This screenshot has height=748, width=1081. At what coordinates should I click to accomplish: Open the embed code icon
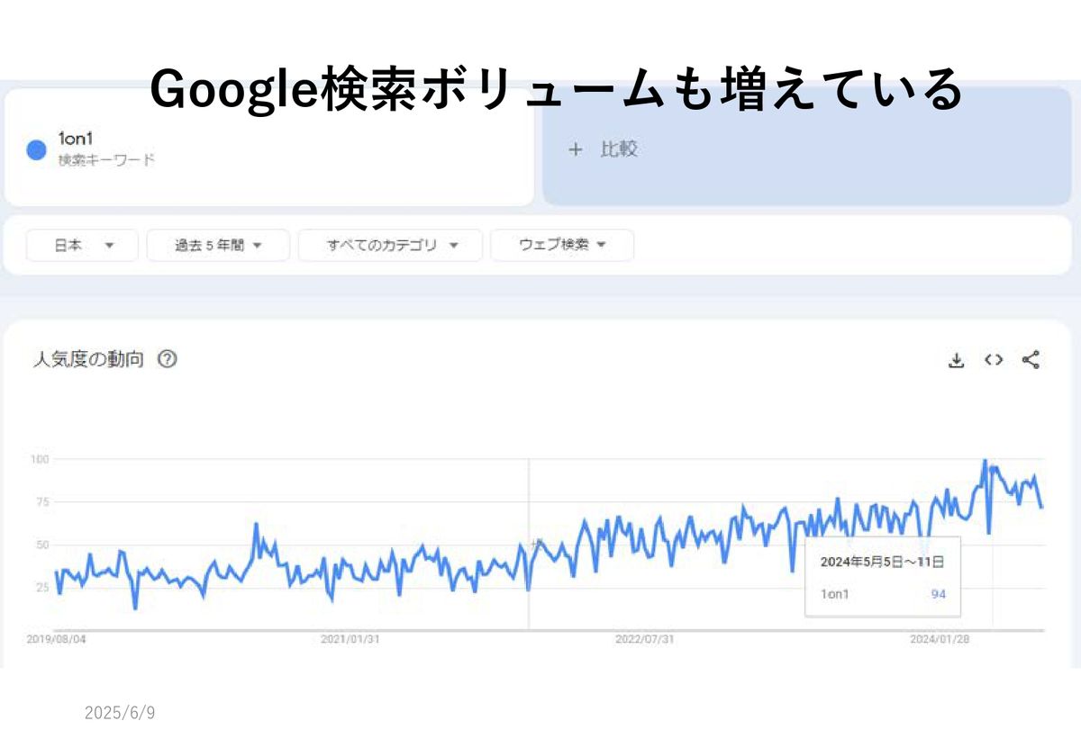pos(994,360)
